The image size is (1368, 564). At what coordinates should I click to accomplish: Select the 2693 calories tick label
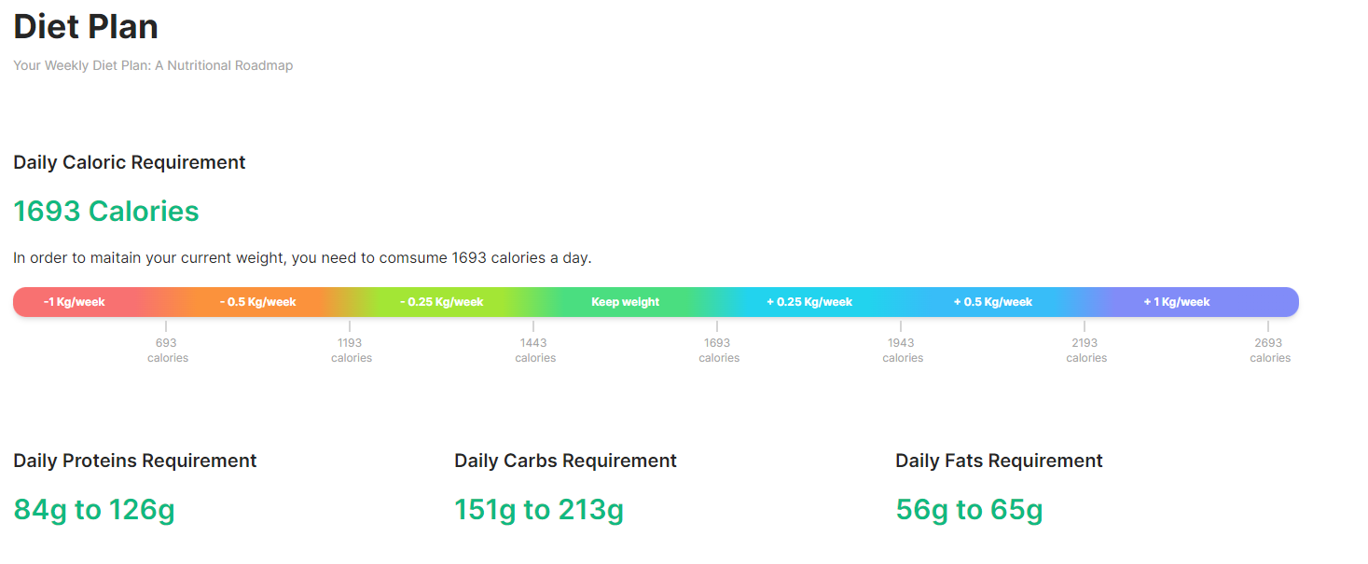pos(1269,350)
